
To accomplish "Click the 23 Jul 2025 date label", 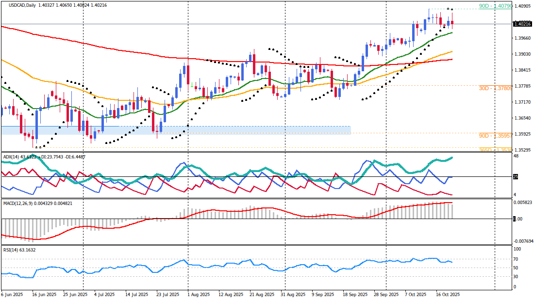I will tap(167, 295).
